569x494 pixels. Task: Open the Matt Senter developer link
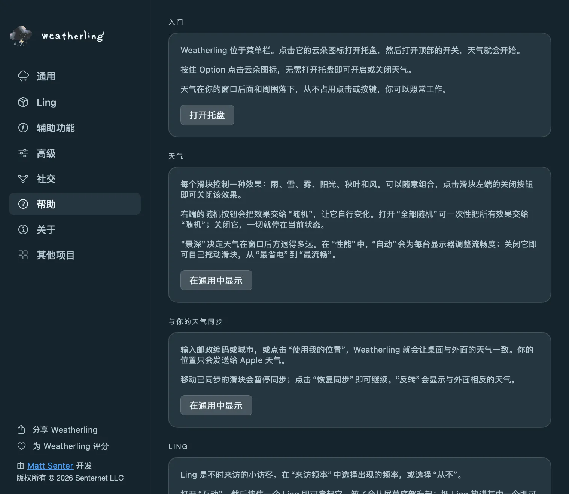tap(50, 466)
